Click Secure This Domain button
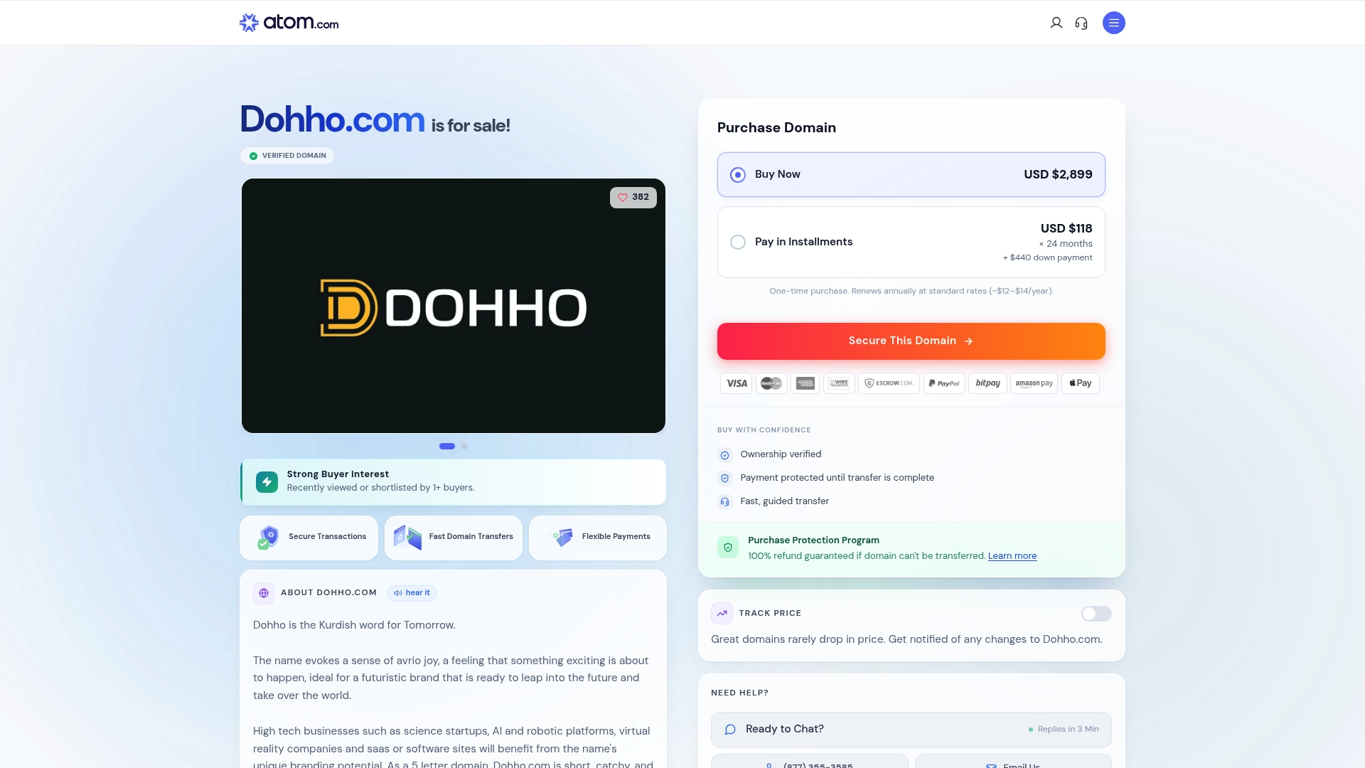Screen dimensions: 1365x768 (911, 341)
